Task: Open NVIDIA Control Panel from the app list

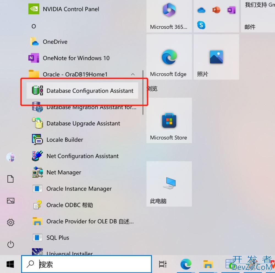Action: [82, 9]
